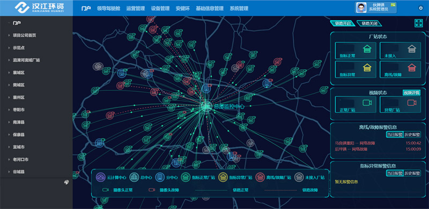Expand the 襄城区 sidebar item
The height and width of the screenshot is (209, 429).
click(19, 73)
